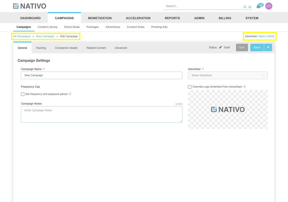Follow the All Campaigns breadcrumb link
The image size is (288, 202).
click(22, 36)
